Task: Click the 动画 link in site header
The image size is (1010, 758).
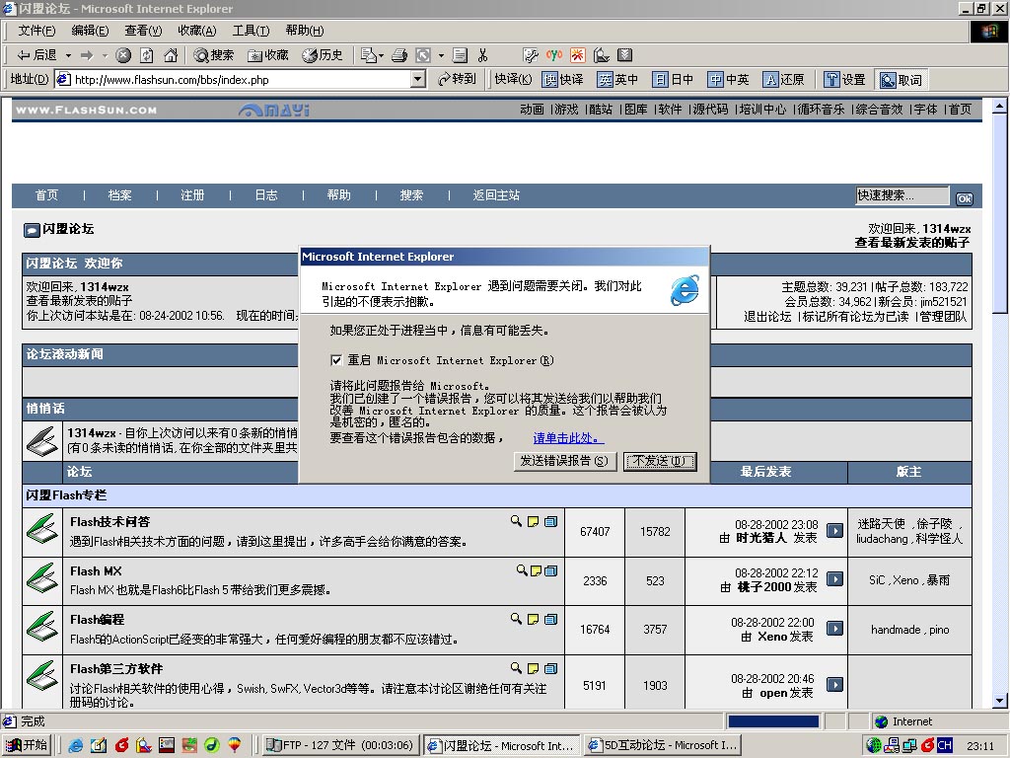Action: pos(532,110)
